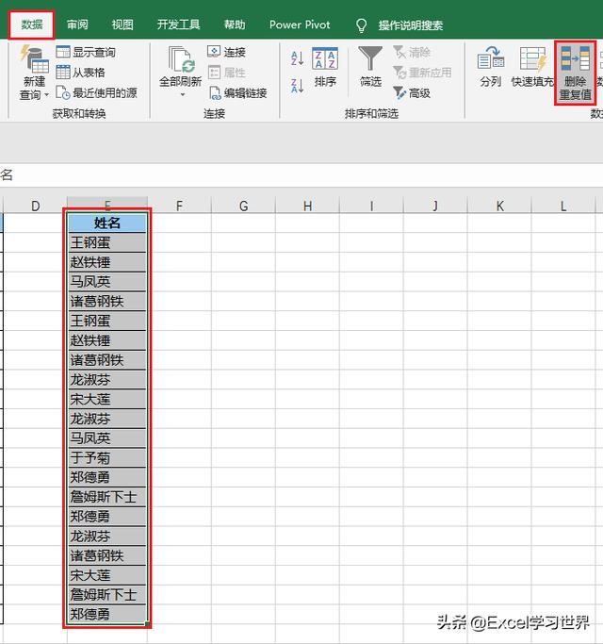Open the Sort (排序) dialog icon

pyautogui.click(x=325, y=58)
